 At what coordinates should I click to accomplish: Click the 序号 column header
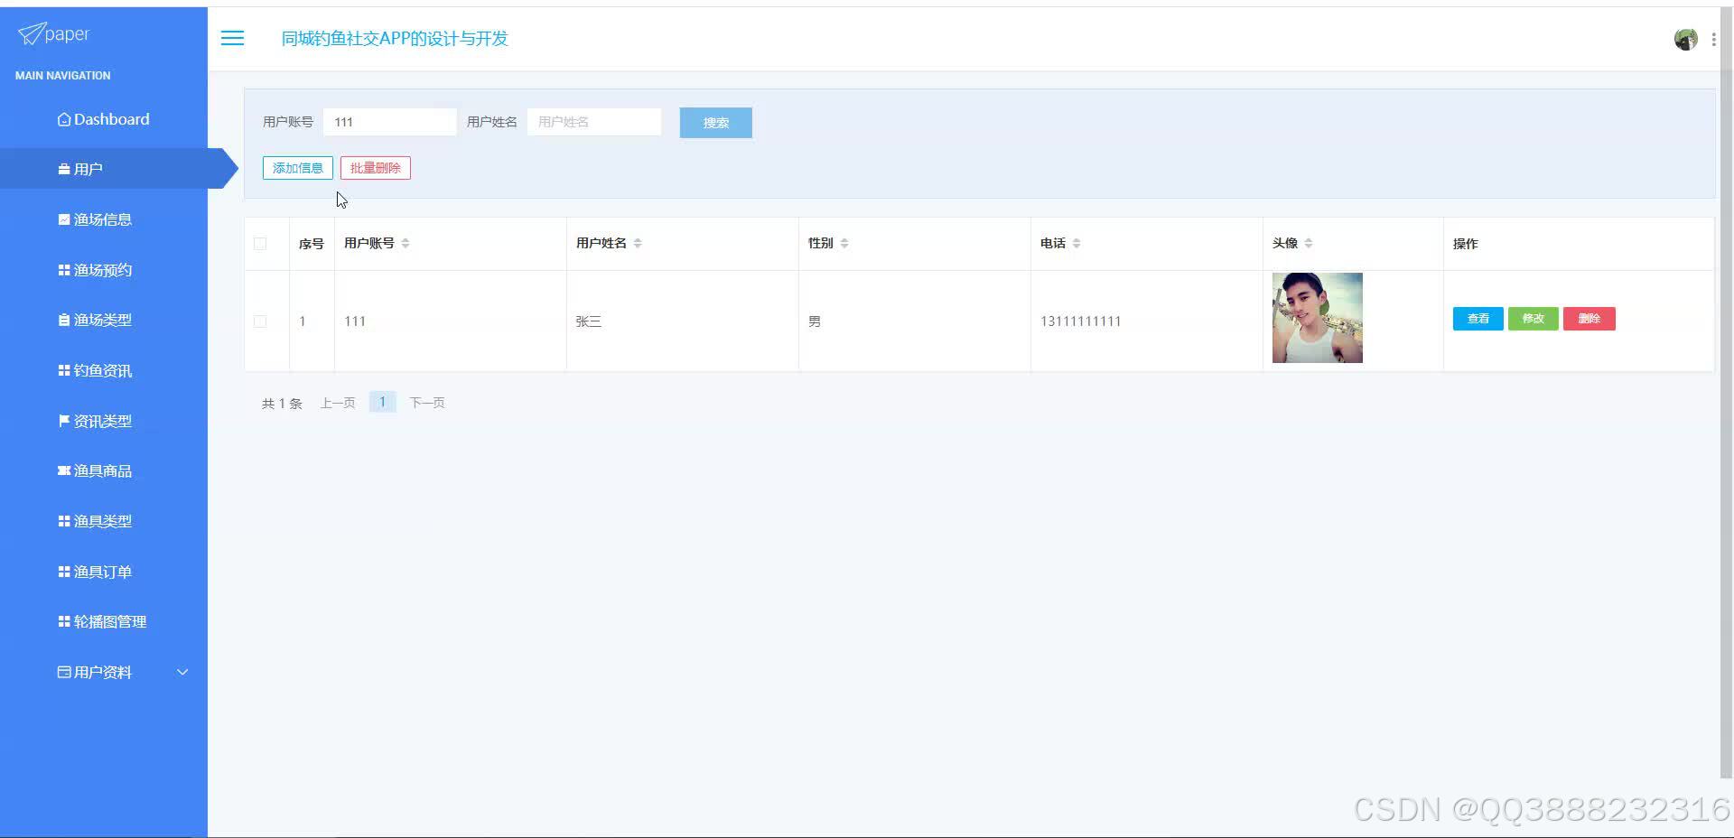(311, 244)
